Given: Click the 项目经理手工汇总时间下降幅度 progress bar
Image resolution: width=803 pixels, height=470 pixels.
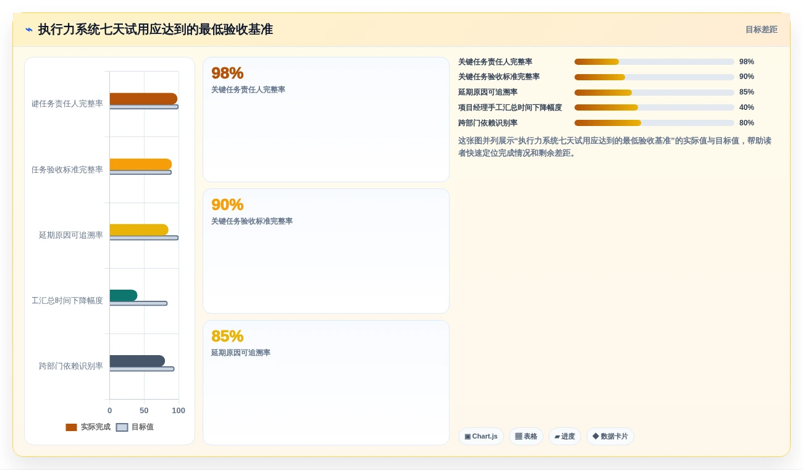Looking at the screenshot, I should click(654, 107).
